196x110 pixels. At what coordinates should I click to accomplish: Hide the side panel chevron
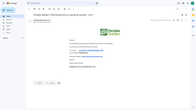(x=193, y=107)
